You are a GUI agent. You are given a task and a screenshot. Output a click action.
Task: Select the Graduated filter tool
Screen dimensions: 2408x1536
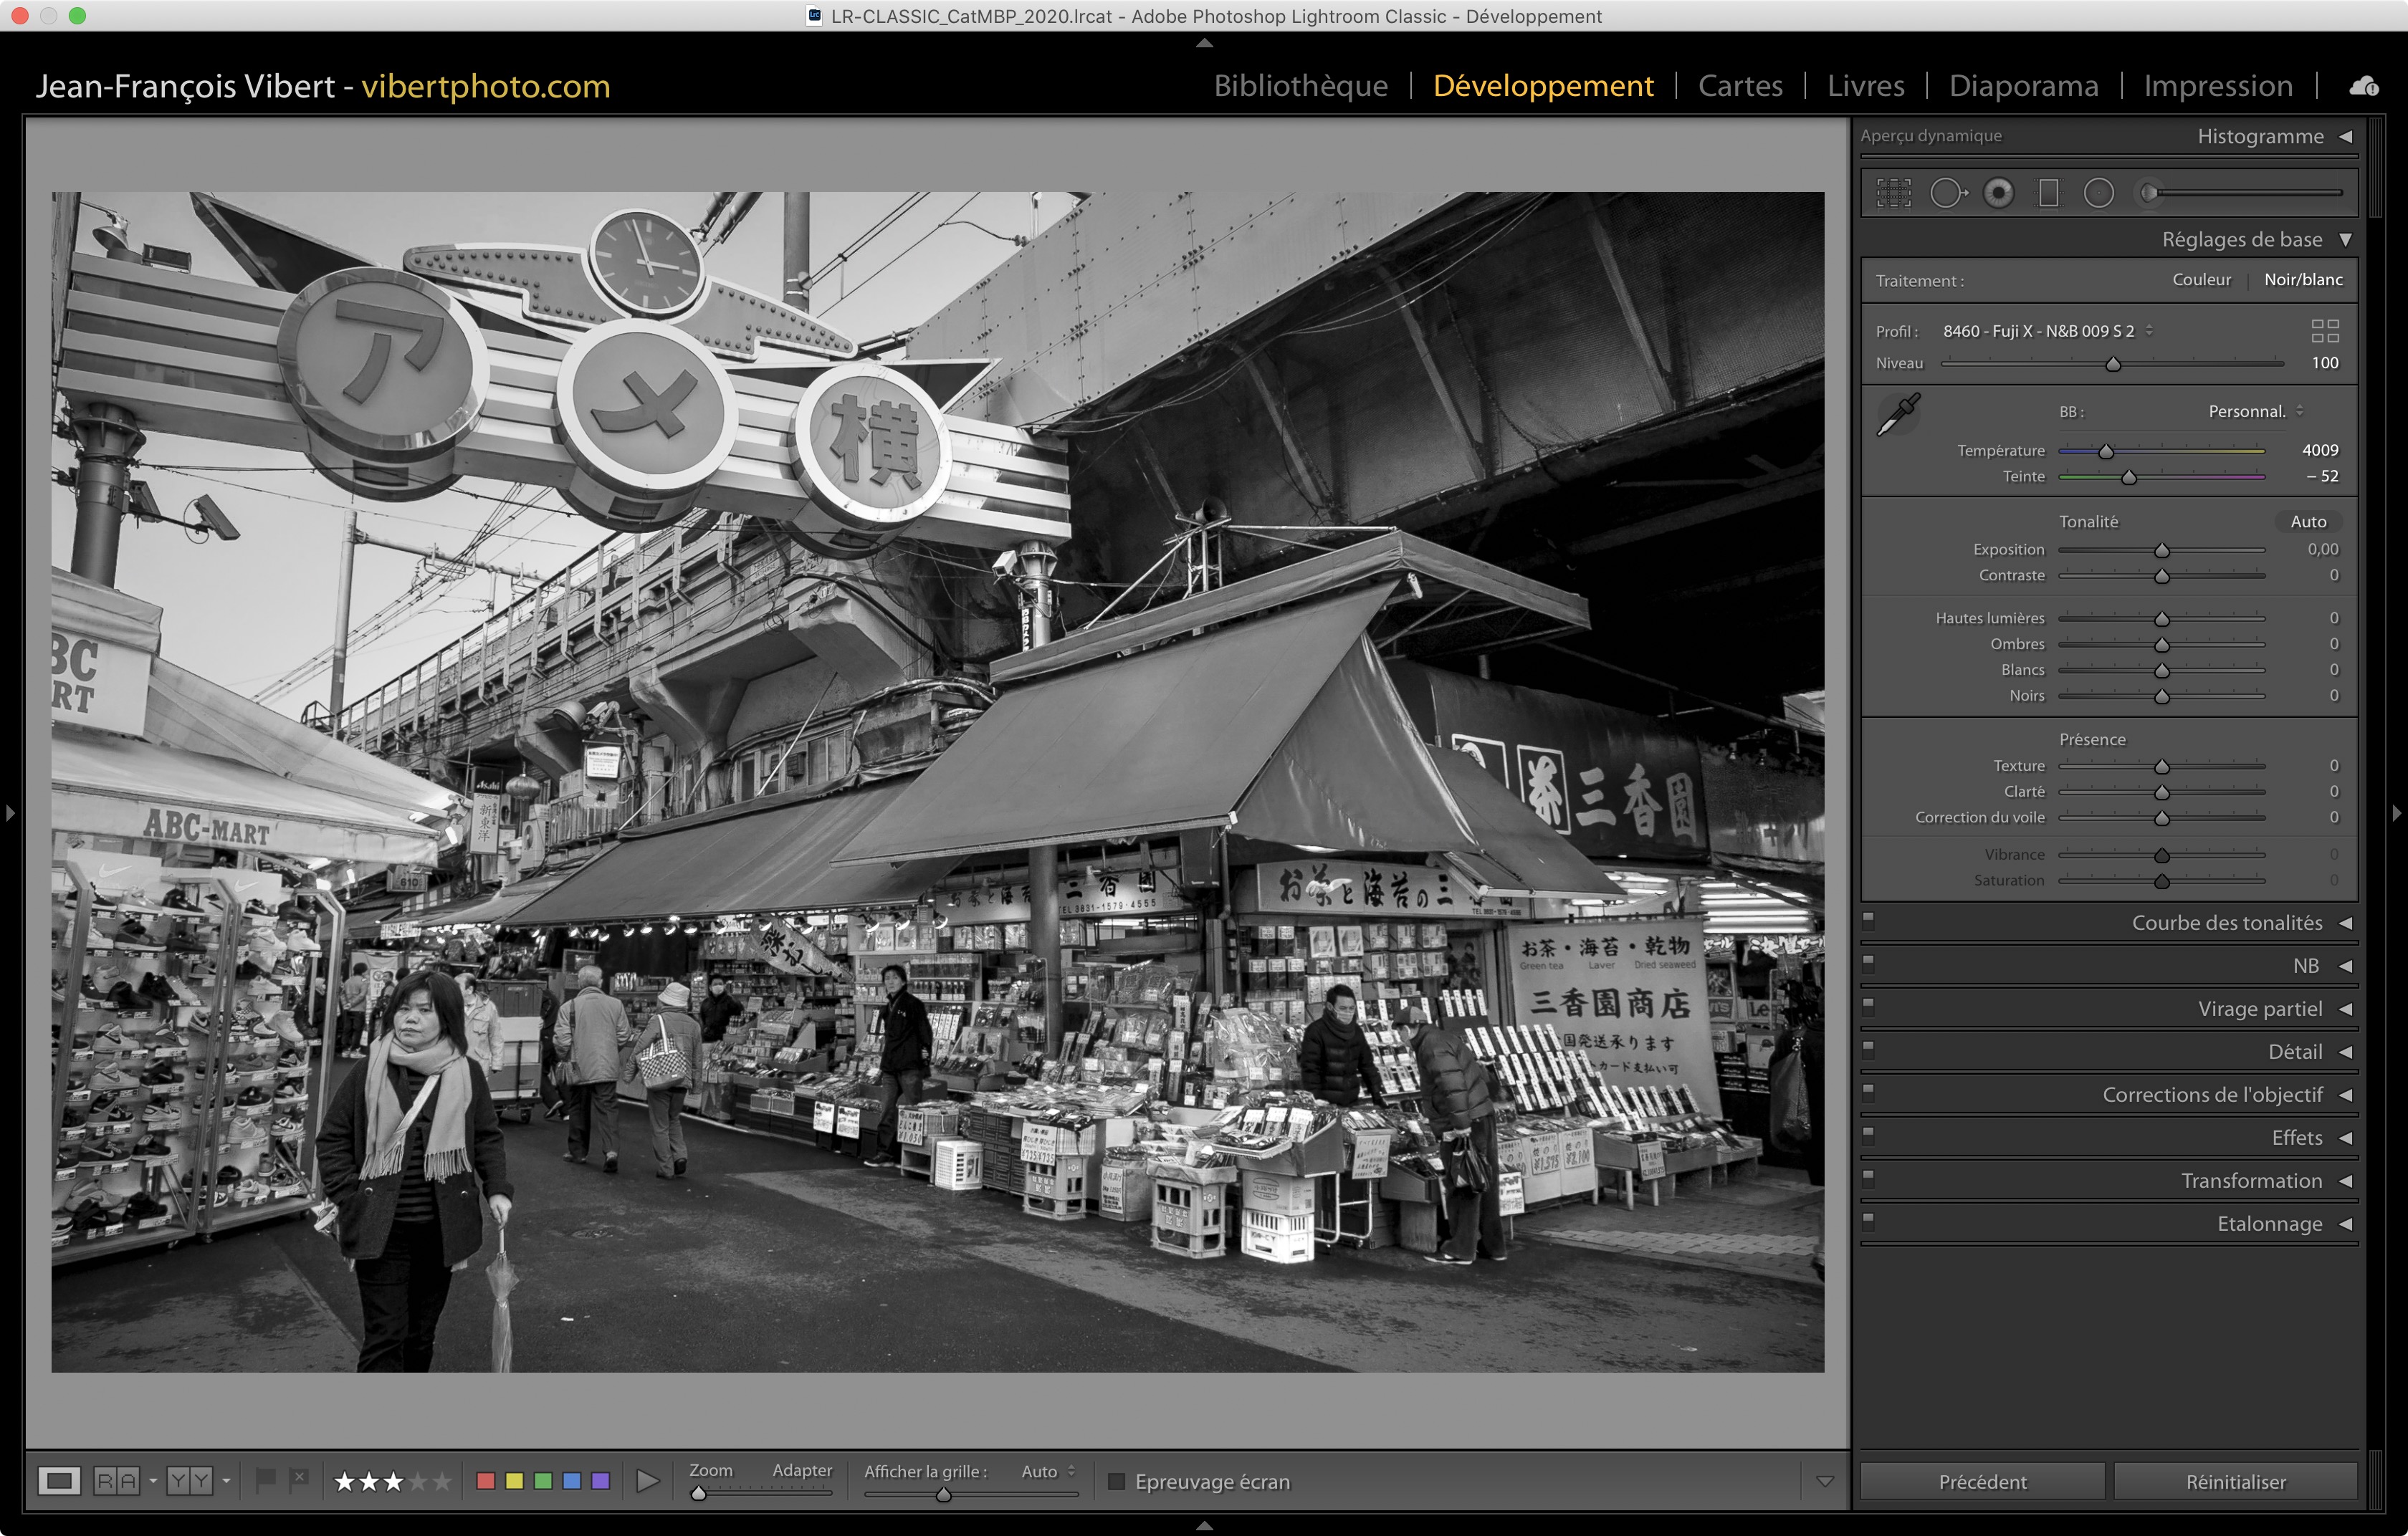[x=2048, y=193]
